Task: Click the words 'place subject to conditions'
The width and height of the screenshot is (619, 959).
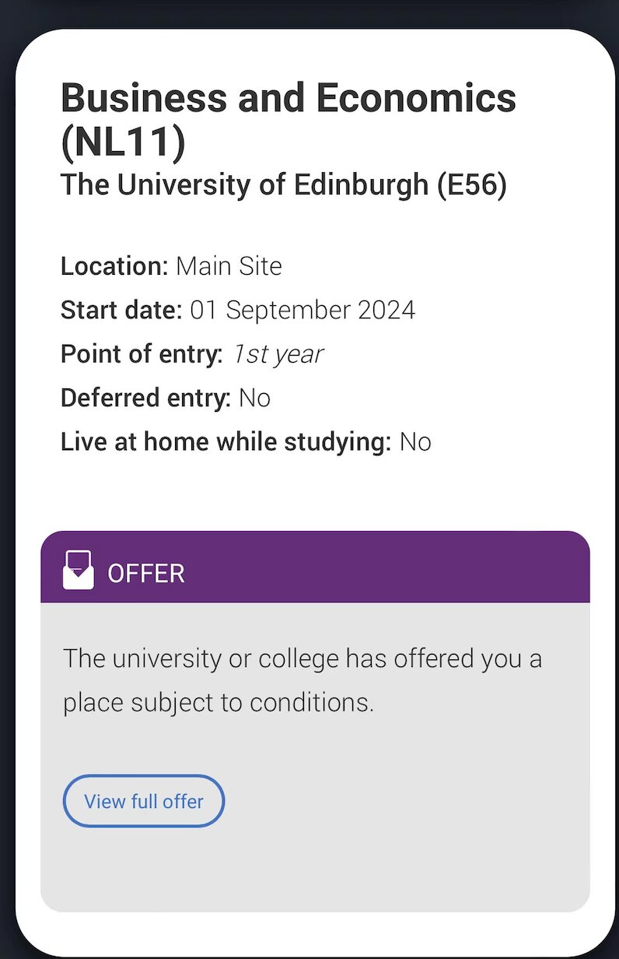Action: pos(219,703)
